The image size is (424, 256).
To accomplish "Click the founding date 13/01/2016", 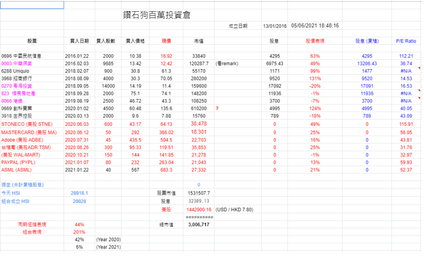I will coord(274,26).
